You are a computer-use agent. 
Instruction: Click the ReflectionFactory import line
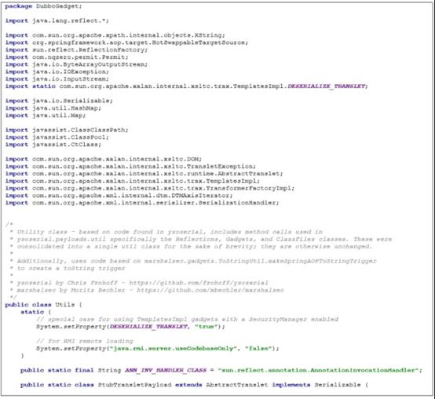click(76, 50)
